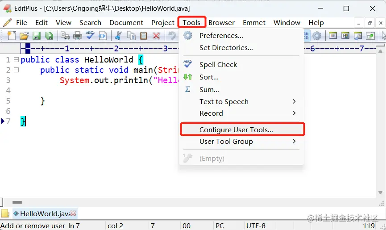Collapse the fold marker on line 2
Viewport: 386px width, 230px height.
tap(16, 70)
